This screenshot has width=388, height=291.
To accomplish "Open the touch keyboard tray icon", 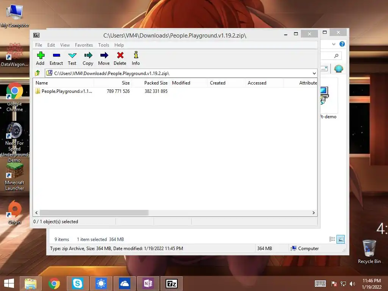I will tap(320, 283).
